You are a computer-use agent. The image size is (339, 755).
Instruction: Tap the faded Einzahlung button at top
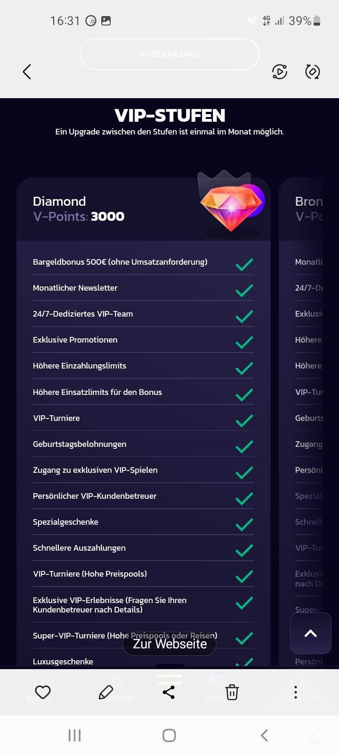[x=169, y=54]
